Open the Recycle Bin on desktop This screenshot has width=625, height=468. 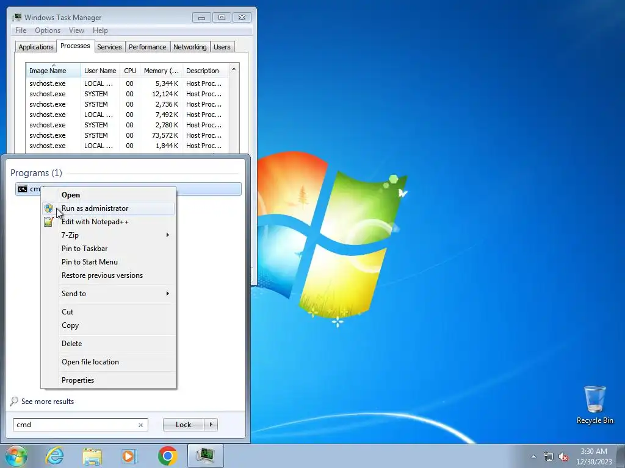pos(594,405)
